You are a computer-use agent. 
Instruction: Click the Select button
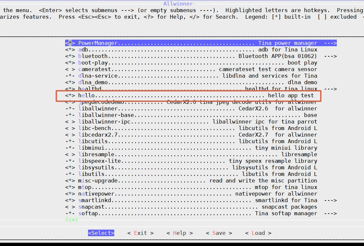pos(101,233)
